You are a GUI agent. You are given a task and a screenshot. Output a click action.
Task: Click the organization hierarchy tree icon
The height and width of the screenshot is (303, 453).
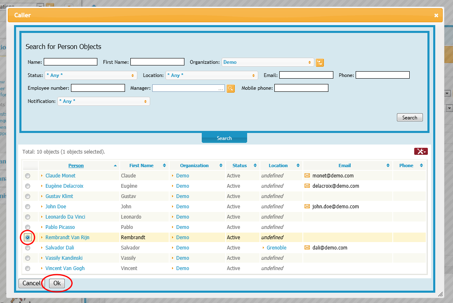click(x=320, y=63)
